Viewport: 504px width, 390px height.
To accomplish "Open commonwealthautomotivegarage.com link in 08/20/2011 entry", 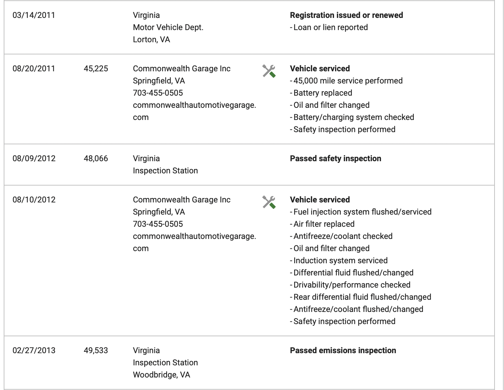I will click(x=195, y=111).
